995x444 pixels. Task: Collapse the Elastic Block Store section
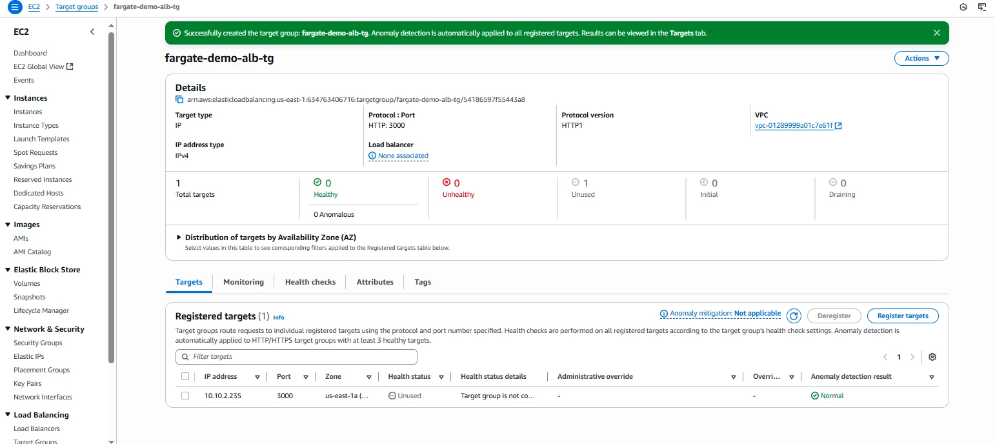click(7, 270)
